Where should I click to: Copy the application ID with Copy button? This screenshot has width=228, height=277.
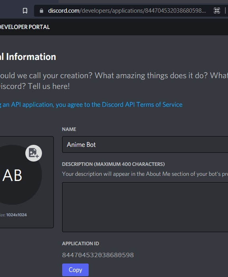tap(76, 270)
